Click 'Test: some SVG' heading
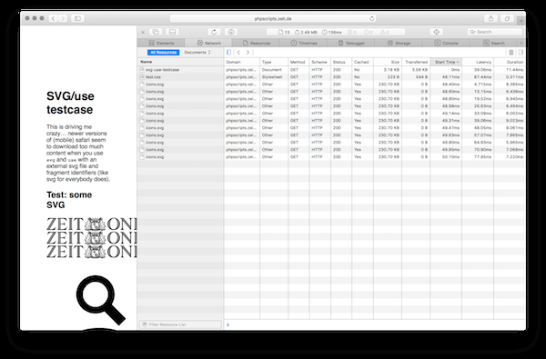This screenshot has width=546, height=359. pos(69,200)
